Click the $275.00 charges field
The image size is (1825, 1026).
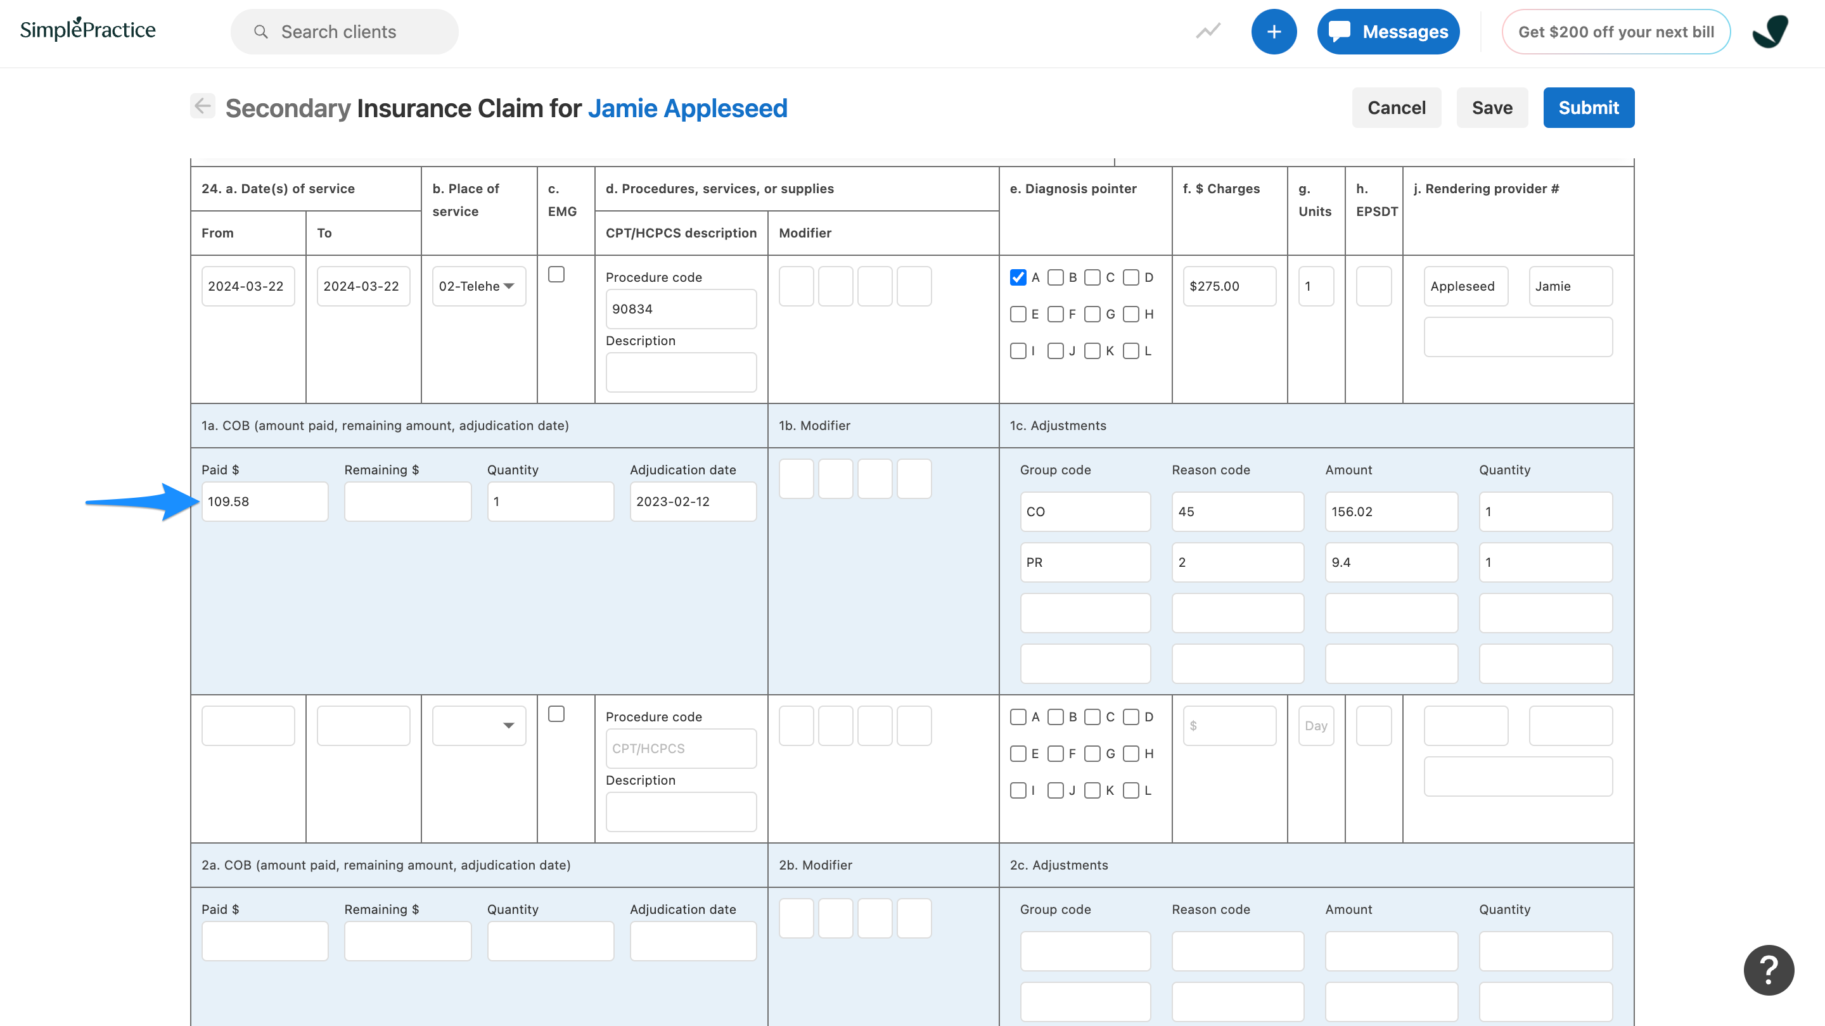(1229, 286)
